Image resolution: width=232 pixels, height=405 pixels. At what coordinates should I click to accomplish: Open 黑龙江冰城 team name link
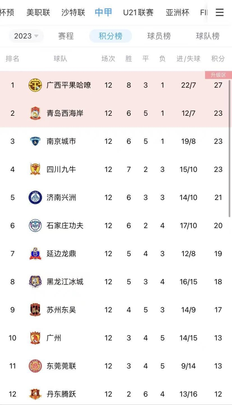click(65, 282)
